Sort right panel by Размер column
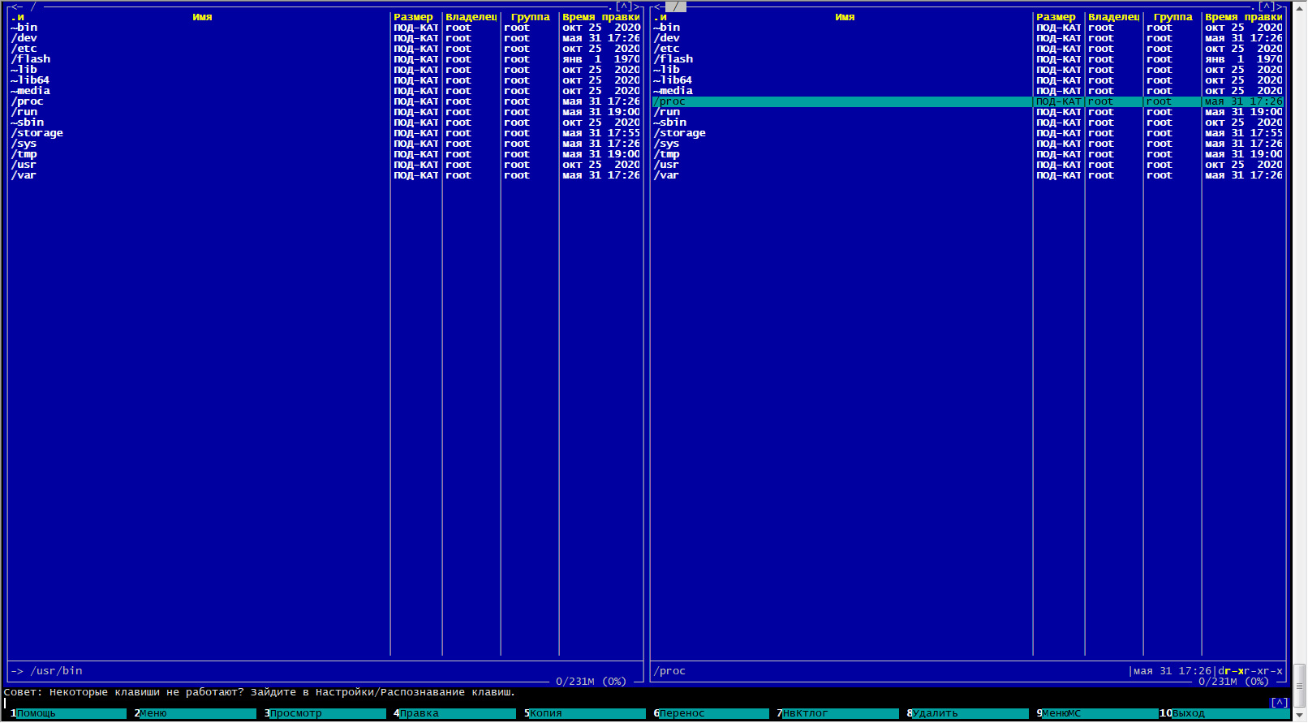The image size is (1308, 723). coord(1056,17)
